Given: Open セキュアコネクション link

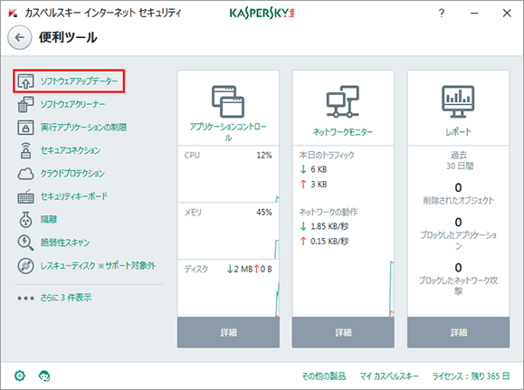Looking at the screenshot, I should [71, 150].
